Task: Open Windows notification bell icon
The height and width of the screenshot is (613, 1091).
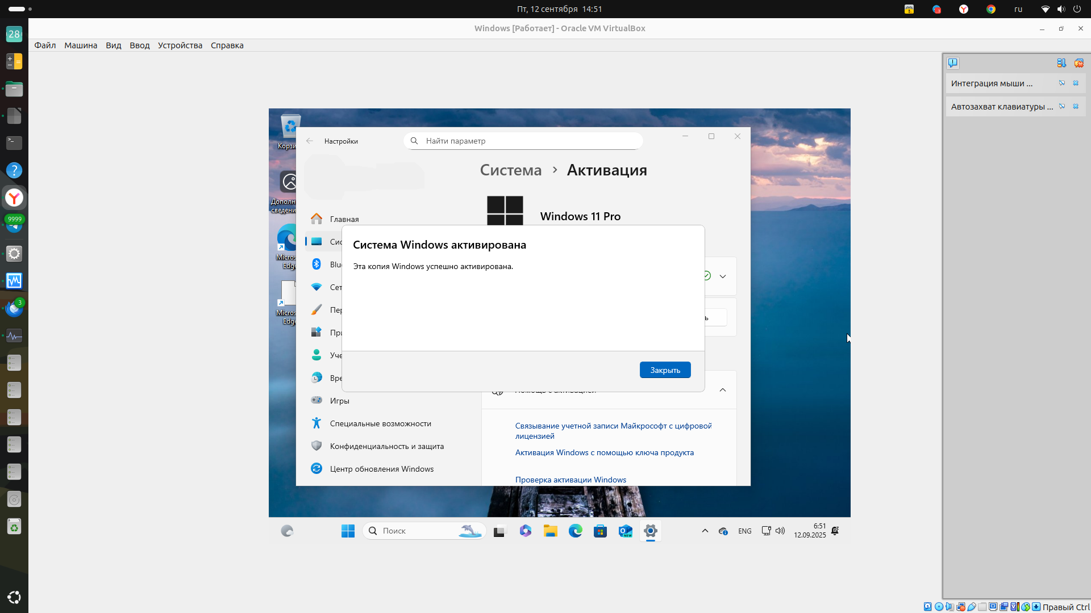Action: (x=835, y=531)
